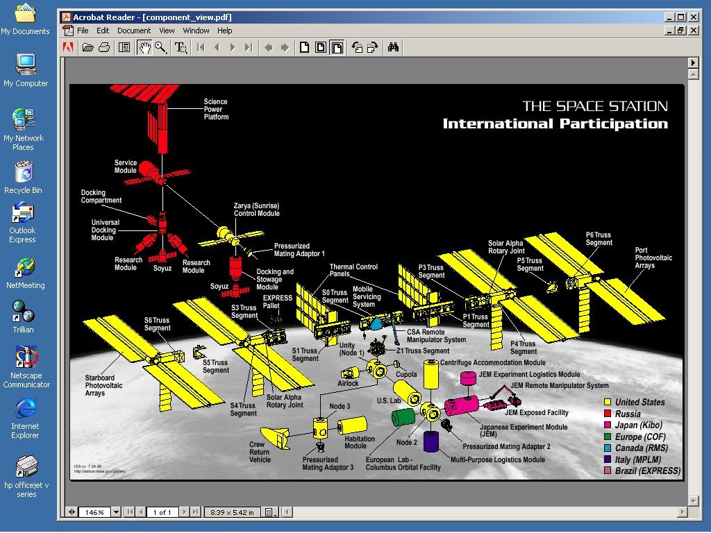711x533 pixels.
Task: Click the horizontal scrollbar left arrow
Action: pos(287,512)
